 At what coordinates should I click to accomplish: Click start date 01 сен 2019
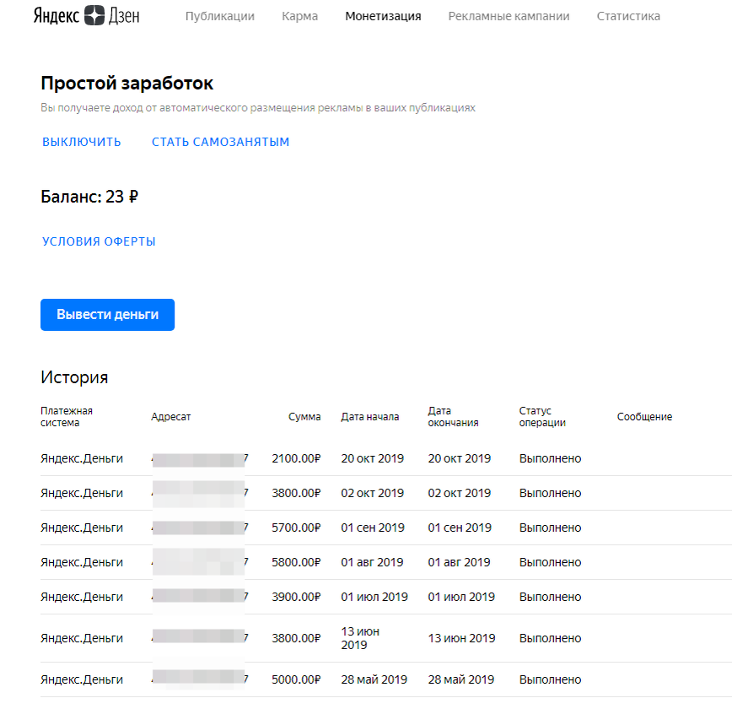[373, 528]
